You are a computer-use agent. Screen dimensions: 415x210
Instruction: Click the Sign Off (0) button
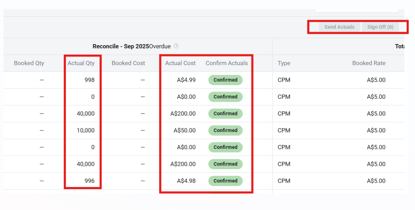point(380,27)
